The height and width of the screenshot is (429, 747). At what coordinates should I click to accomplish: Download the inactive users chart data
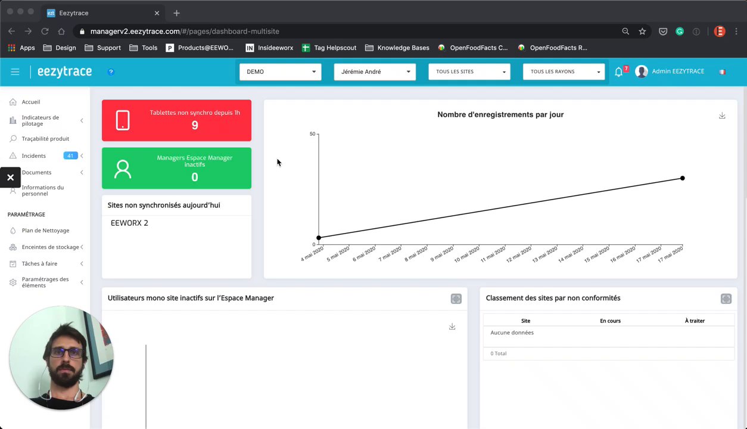(x=452, y=327)
